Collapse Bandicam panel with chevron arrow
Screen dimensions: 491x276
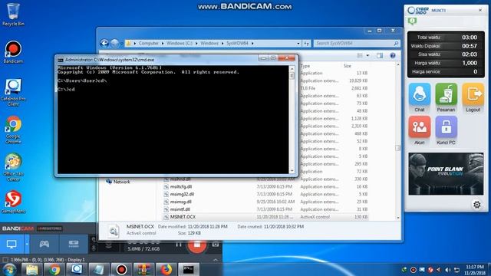click(216, 260)
